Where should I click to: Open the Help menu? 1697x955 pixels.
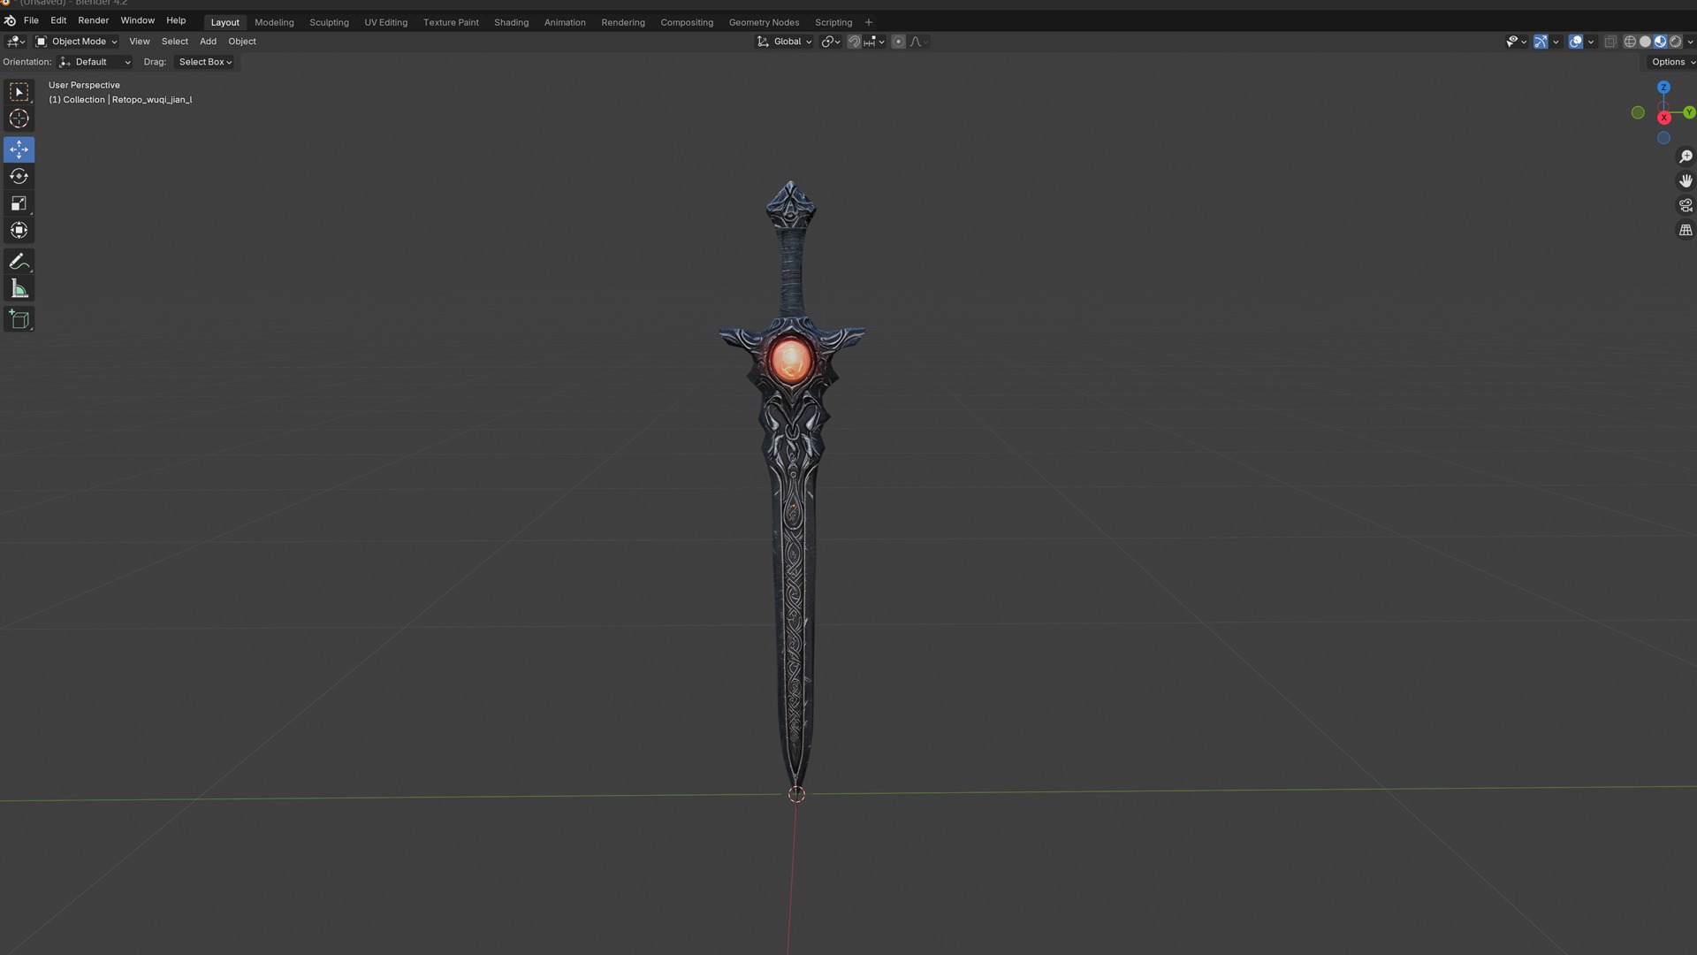click(176, 20)
